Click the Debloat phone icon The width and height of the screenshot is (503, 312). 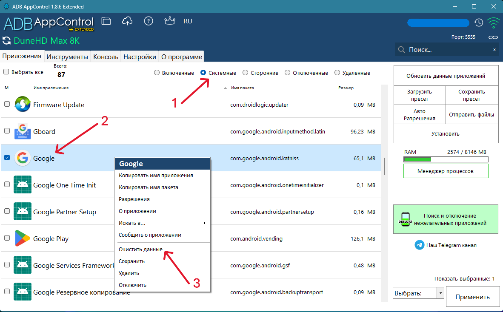pyautogui.click(x=405, y=219)
